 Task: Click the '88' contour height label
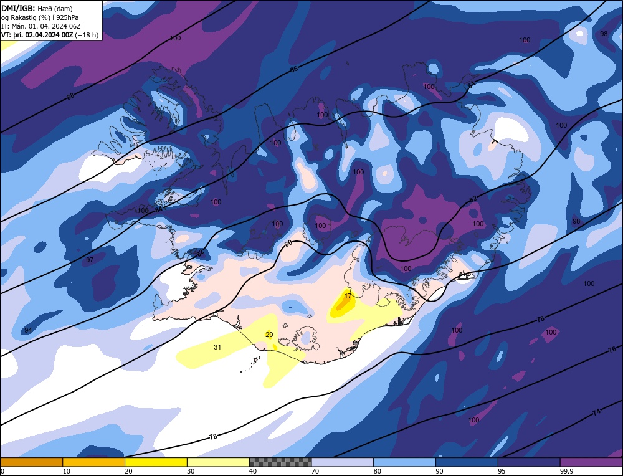tap(70, 96)
